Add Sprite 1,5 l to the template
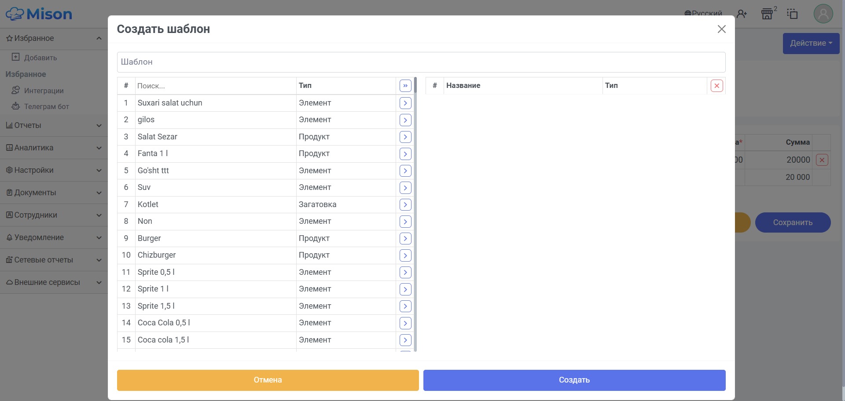The width and height of the screenshot is (845, 401). click(405, 306)
